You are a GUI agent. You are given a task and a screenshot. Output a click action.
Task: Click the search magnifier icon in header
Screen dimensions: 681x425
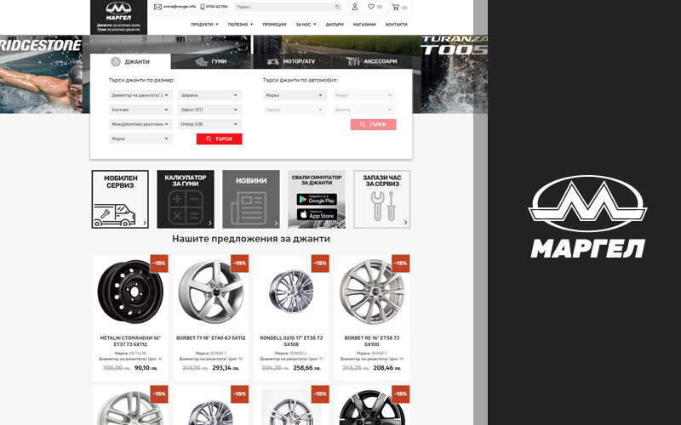click(x=337, y=7)
